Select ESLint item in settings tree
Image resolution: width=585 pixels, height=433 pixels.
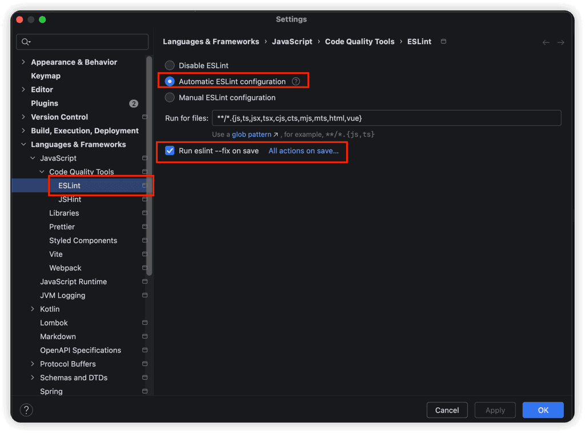pos(69,186)
